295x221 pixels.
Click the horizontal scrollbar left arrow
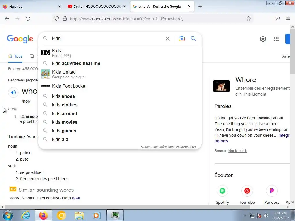click(x=2, y=207)
